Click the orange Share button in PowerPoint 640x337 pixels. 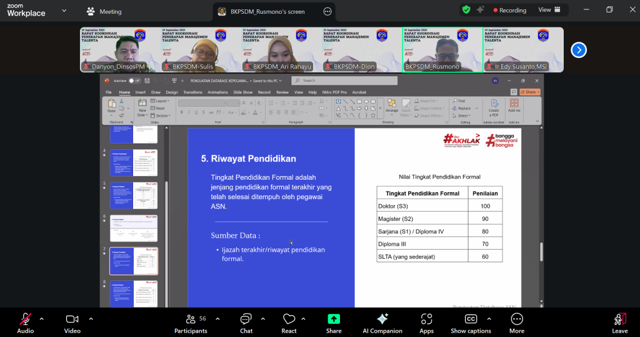point(530,92)
